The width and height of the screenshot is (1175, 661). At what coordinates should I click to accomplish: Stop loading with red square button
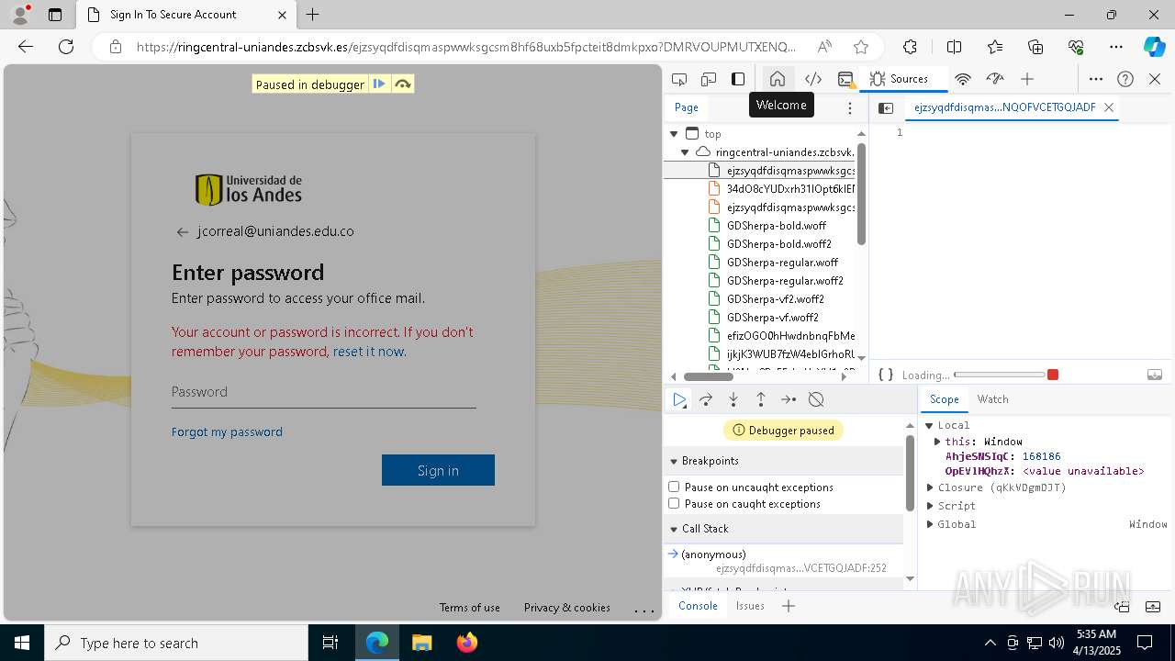1053,375
